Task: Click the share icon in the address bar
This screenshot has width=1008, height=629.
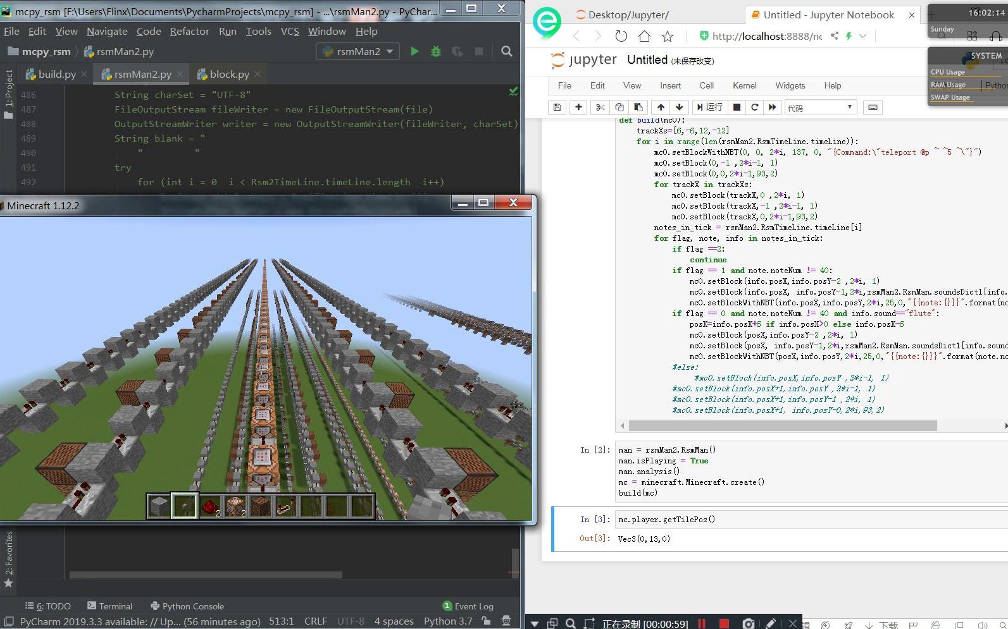Action: (x=835, y=36)
